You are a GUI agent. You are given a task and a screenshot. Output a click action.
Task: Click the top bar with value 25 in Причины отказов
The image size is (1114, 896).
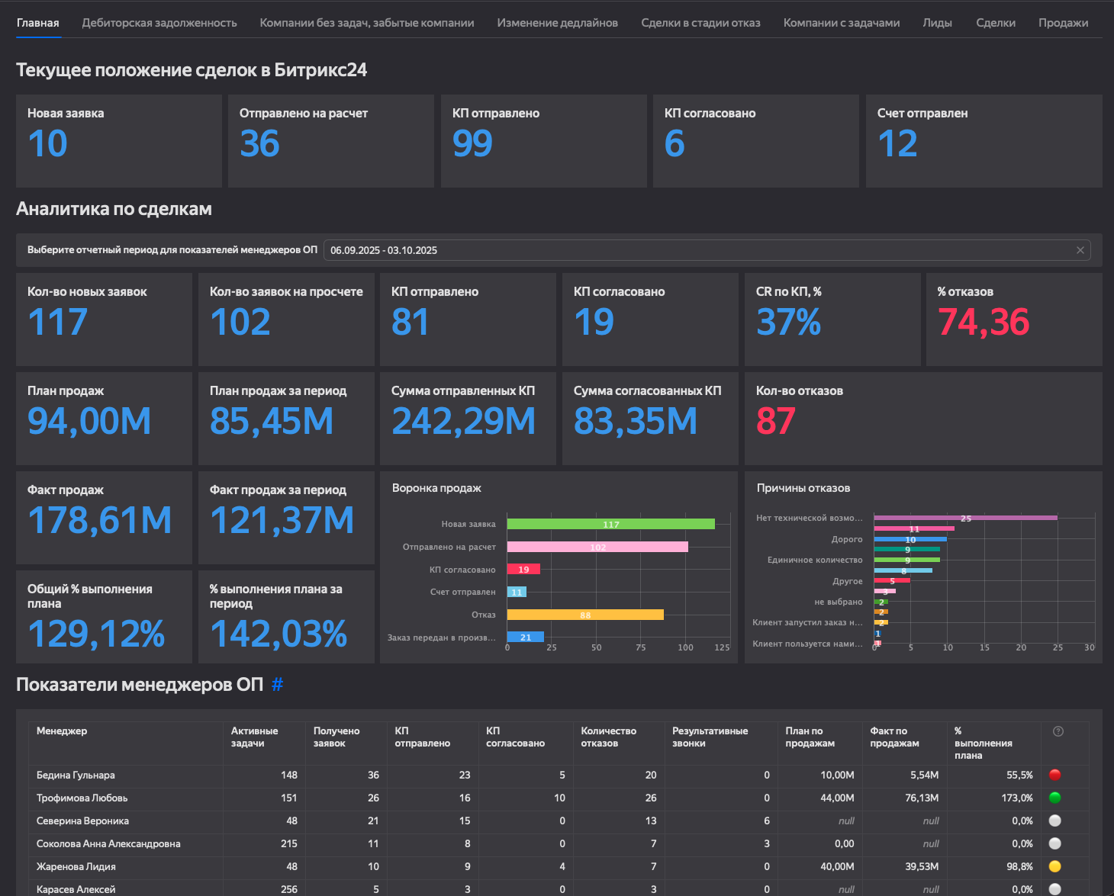point(965,518)
